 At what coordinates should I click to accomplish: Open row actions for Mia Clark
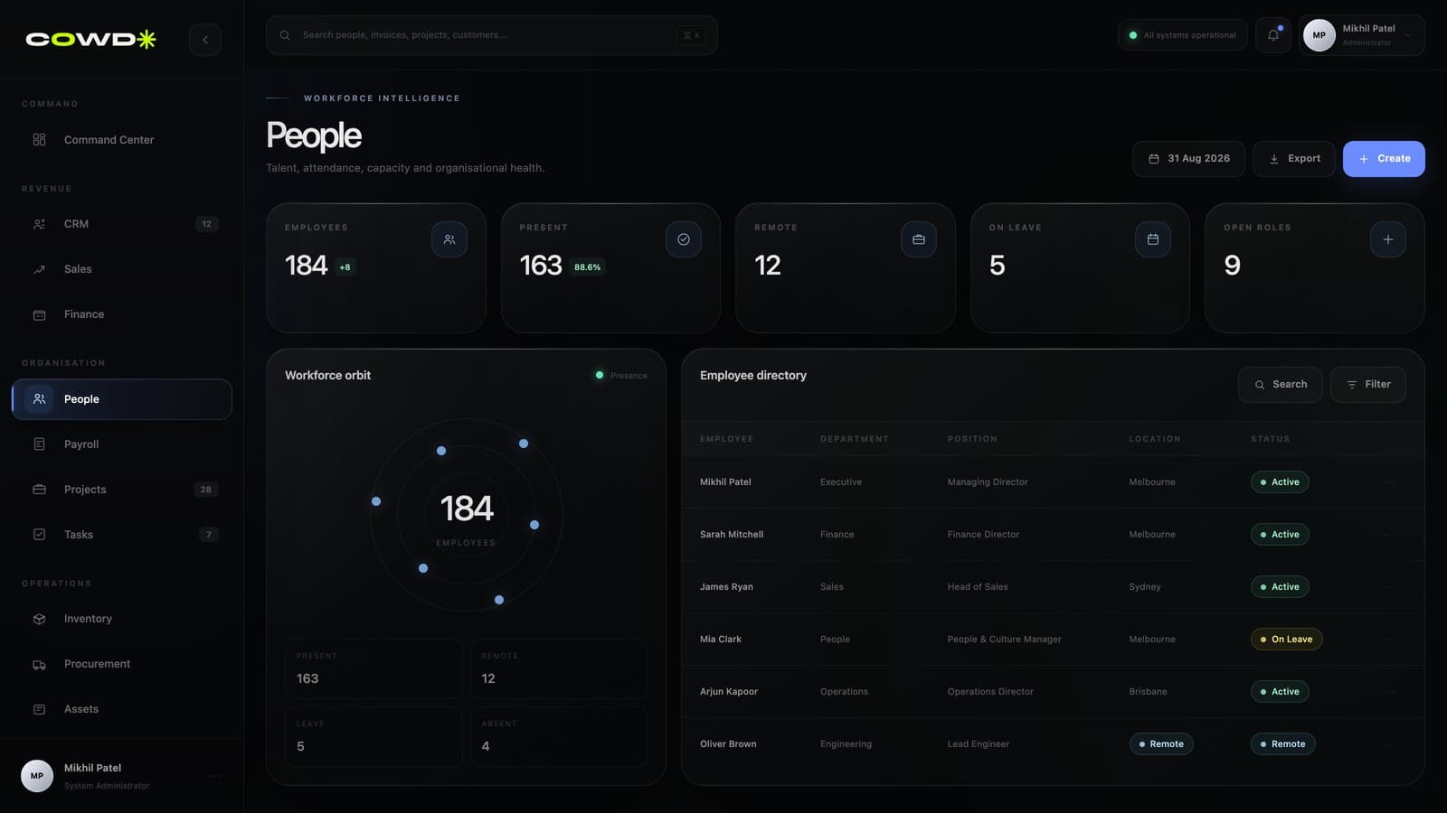[x=1388, y=640]
